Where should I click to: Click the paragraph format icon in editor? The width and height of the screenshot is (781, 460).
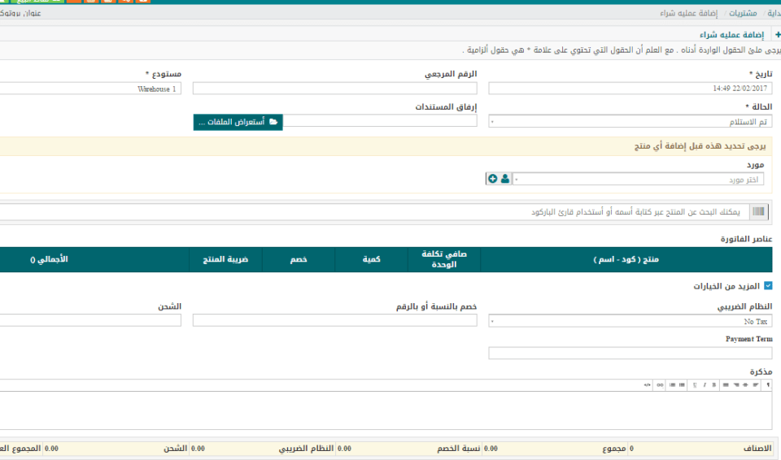tap(767, 384)
